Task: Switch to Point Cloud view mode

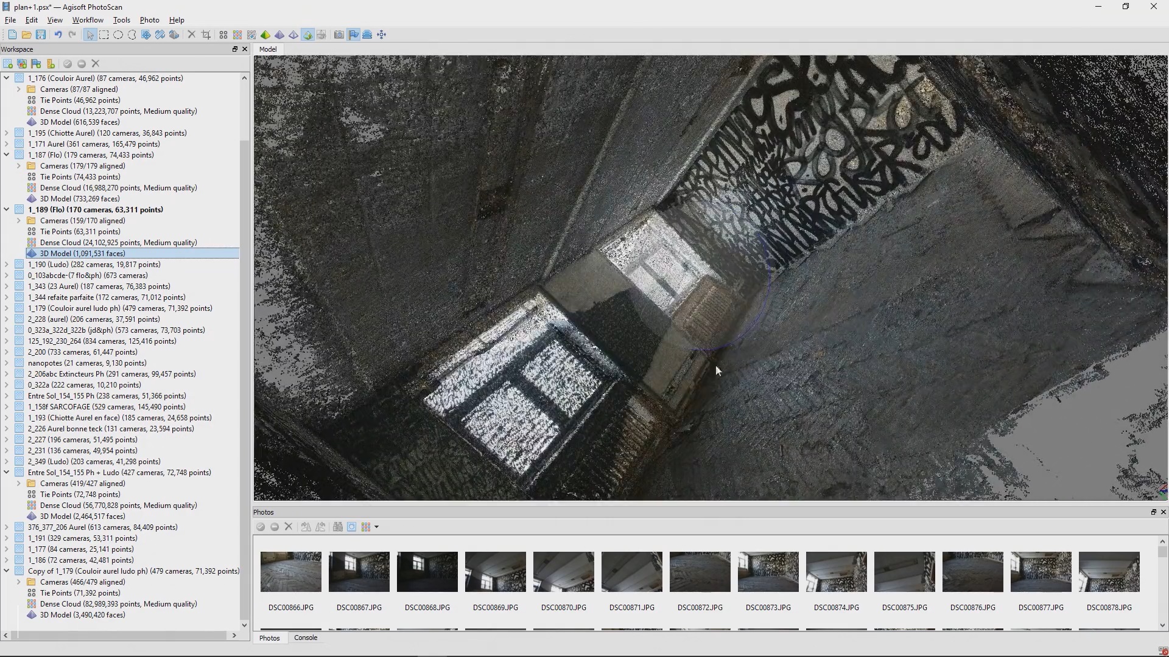Action: [223, 35]
